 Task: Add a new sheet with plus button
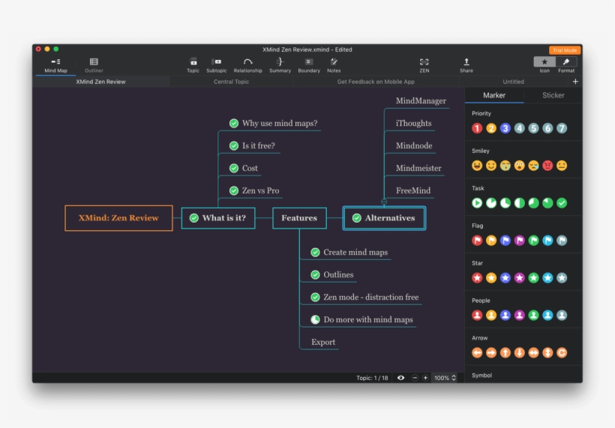575,82
